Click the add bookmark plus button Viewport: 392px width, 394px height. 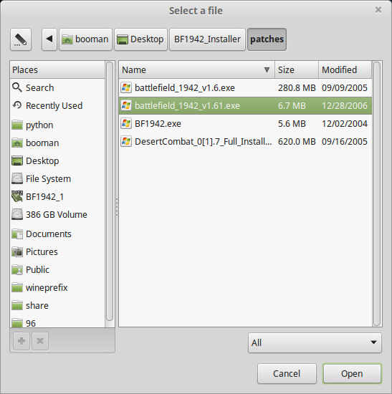[x=21, y=341]
